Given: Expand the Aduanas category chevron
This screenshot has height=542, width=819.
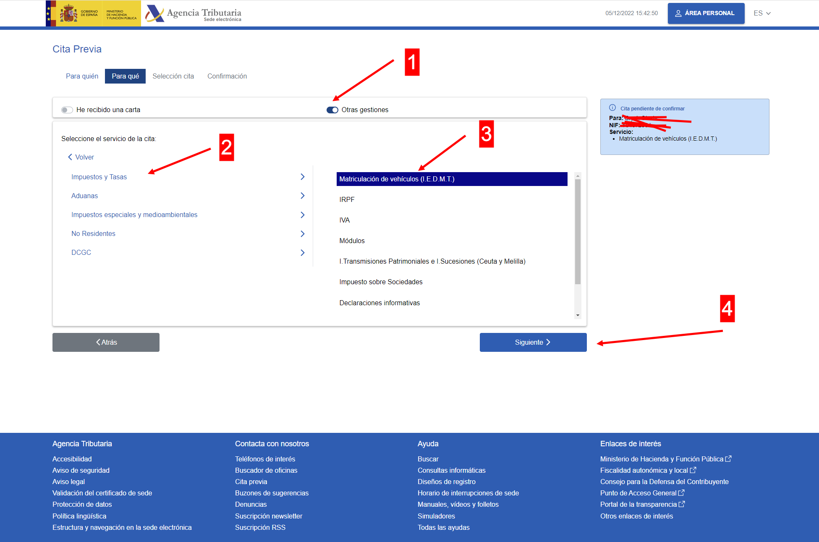Looking at the screenshot, I should (x=302, y=196).
